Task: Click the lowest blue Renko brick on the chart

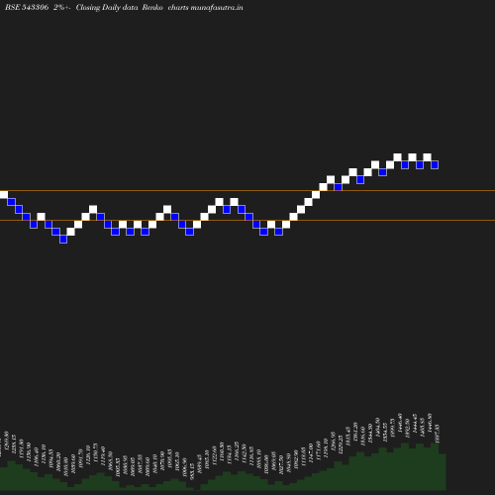Action: pos(63,240)
